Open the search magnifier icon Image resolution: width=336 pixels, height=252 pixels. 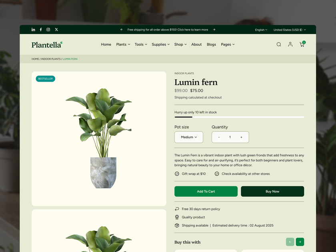pyautogui.click(x=279, y=44)
